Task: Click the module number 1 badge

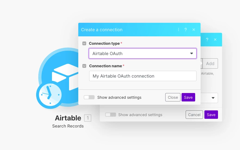Action: pyautogui.click(x=88, y=118)
